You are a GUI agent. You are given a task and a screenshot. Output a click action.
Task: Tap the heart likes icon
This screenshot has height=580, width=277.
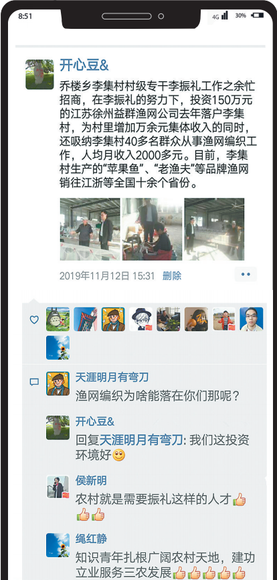34,320
